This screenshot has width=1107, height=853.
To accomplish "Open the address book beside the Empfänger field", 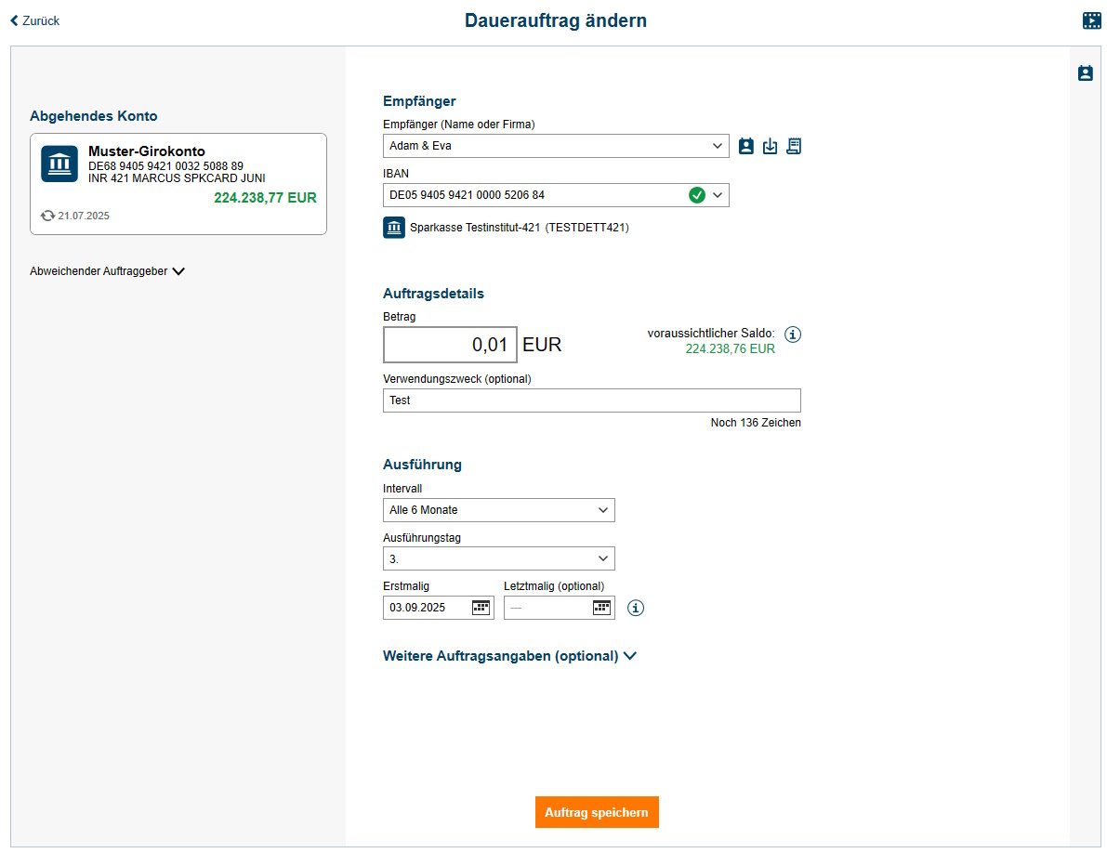I will point(746,146).
